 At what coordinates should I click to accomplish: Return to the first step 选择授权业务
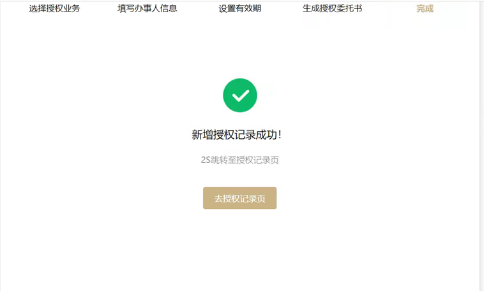55,8
